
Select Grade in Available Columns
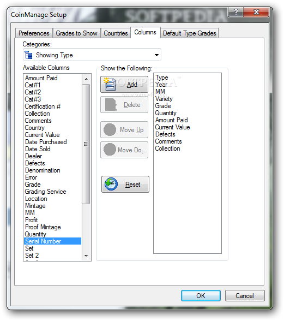pos(53,185)
